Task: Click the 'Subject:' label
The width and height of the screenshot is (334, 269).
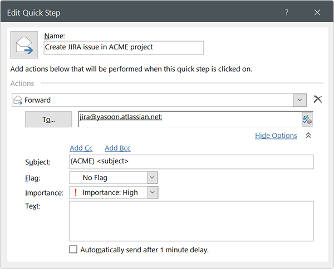Action: point(38,162)
